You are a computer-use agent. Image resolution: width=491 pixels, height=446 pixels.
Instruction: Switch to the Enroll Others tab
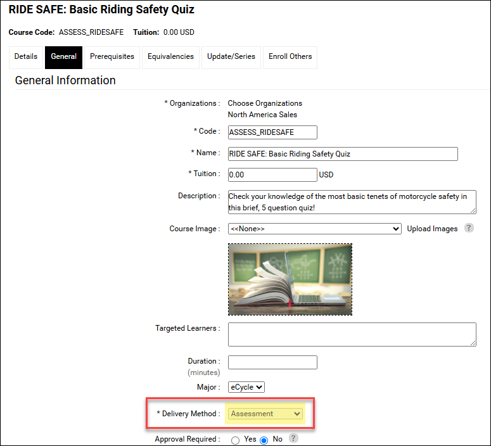pos(290,57)
